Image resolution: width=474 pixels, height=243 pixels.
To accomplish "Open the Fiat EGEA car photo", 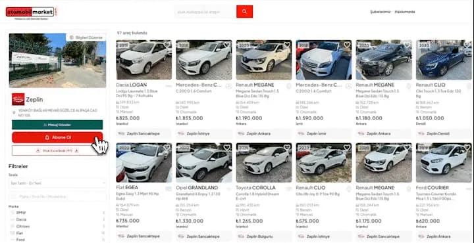I will [x=144, y=162].
